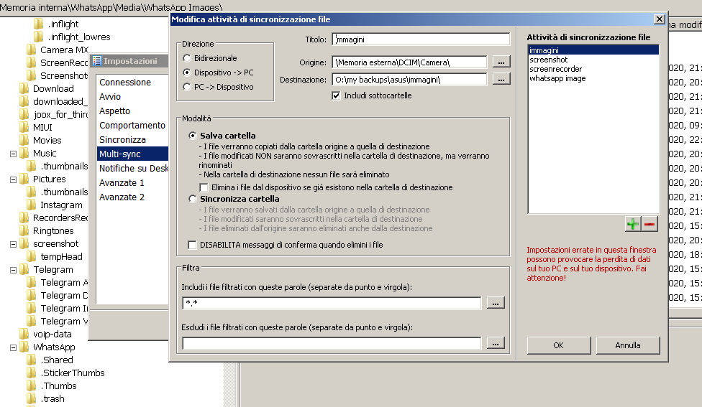Image resolution: width=702 pixels, height=407 pixels.
Task: Click the .StickerThumbs folder icon
Action: pyautogui.click(x=32, y=373)
